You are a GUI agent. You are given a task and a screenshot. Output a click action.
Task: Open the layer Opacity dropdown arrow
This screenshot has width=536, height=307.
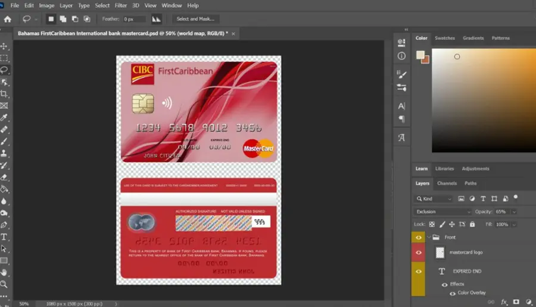click(514, 212)
